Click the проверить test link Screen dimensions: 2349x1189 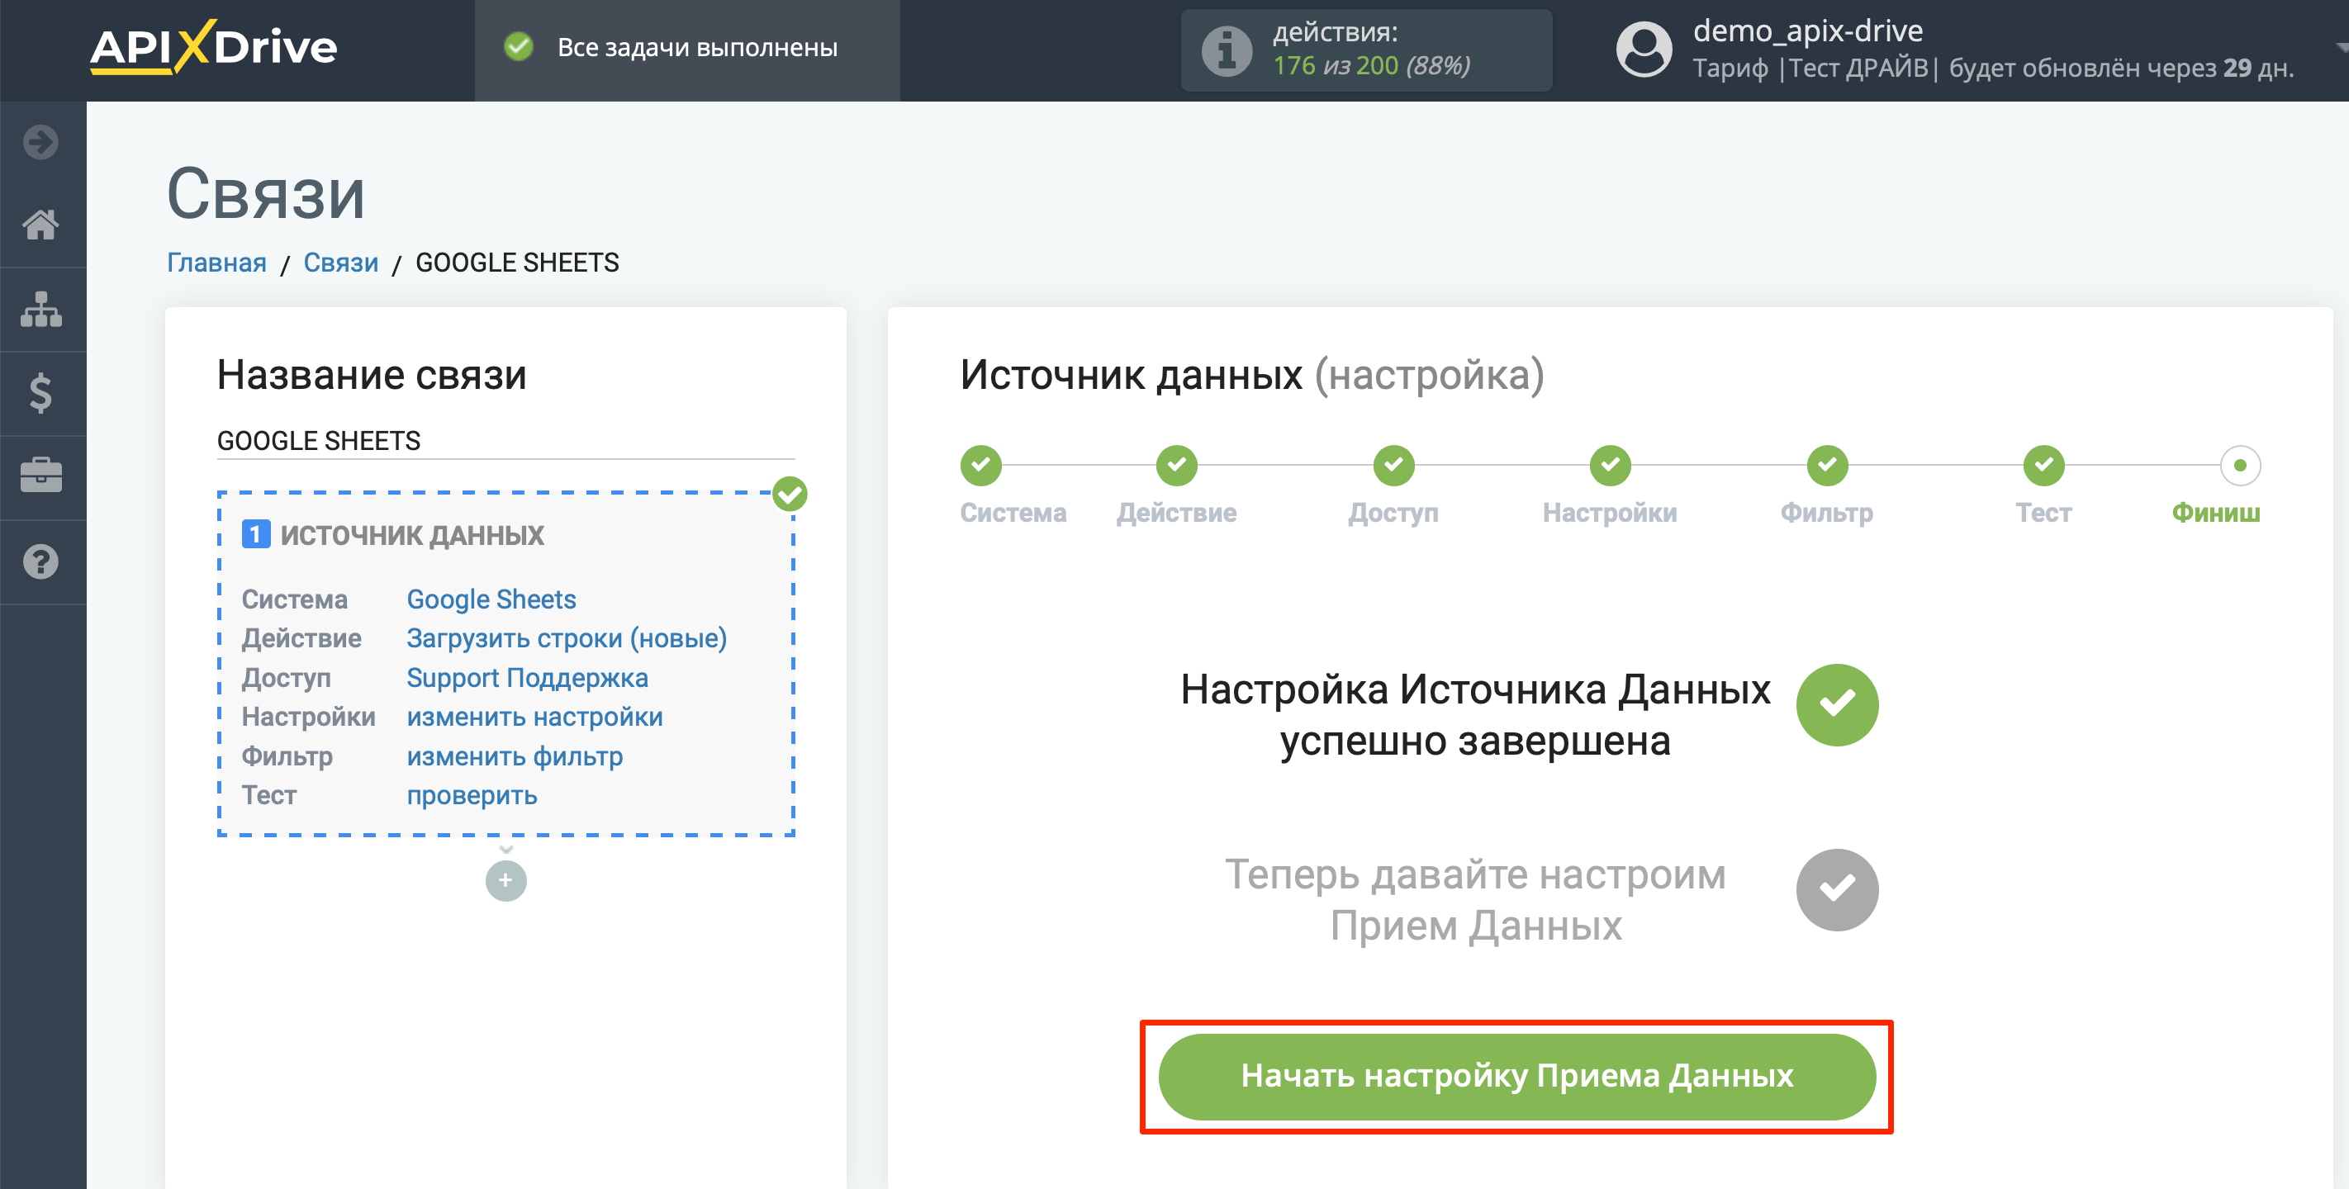[x=472, y=795]
